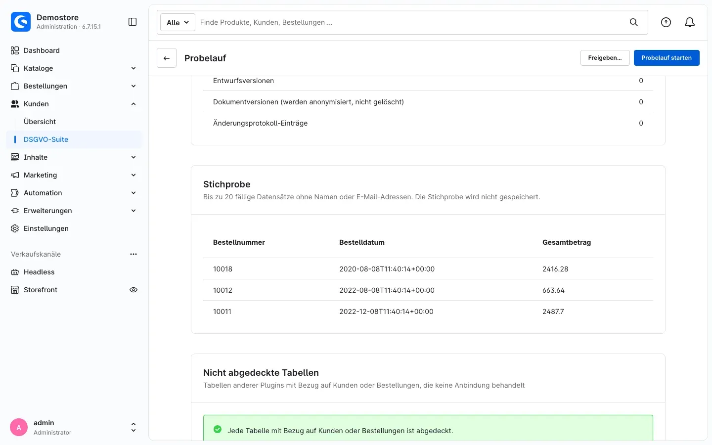Click the Einstellungen gear icon
712x445 pixels.
(15, 228)
